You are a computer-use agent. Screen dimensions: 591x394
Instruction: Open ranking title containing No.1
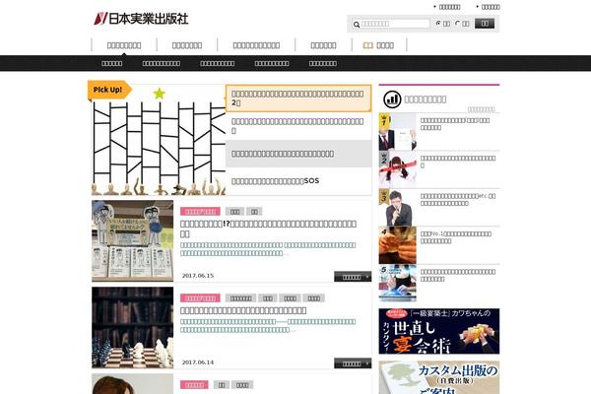click(x=456, y=237)
